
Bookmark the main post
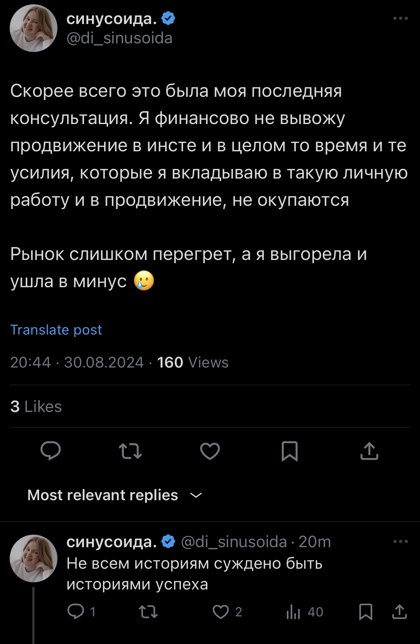[x=290, y=451]
